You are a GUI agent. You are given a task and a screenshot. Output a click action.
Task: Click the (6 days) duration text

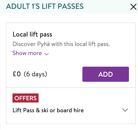tap(35, 74)
